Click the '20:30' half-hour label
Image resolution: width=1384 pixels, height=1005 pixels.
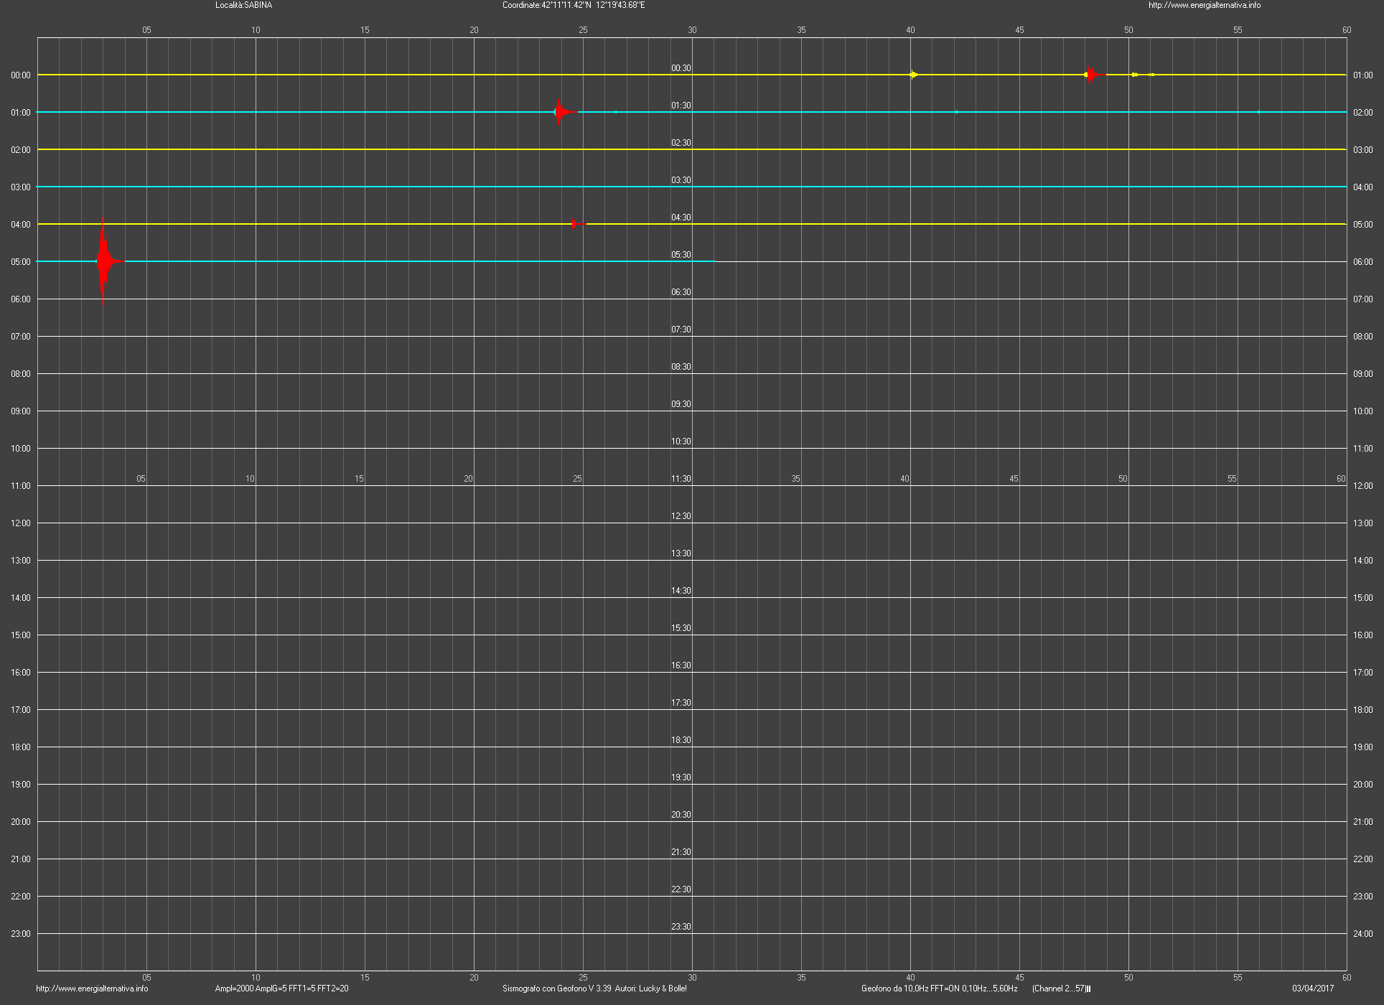tap(681, 815)
